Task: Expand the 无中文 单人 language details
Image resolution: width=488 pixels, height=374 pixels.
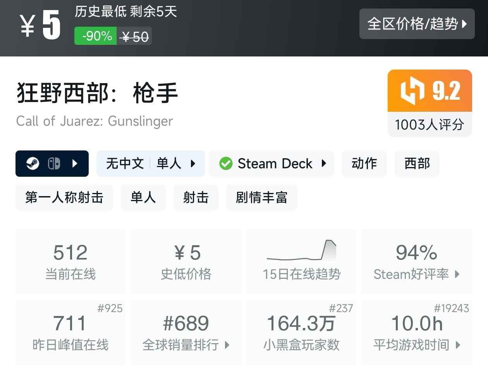Action: point(193,164)
